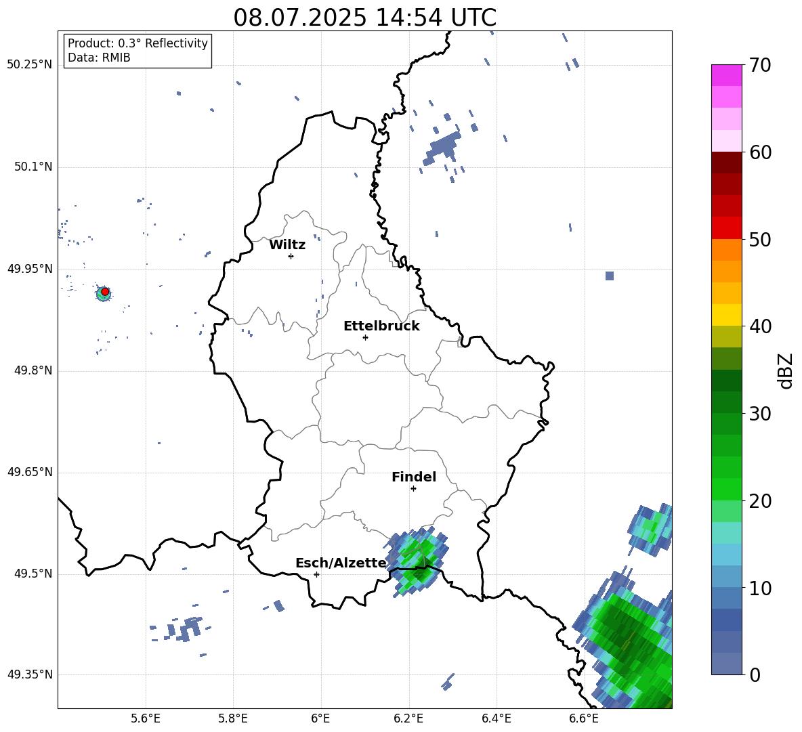Click the 6.6°E longitude label
802x732 pixels.
click(584, 718)
